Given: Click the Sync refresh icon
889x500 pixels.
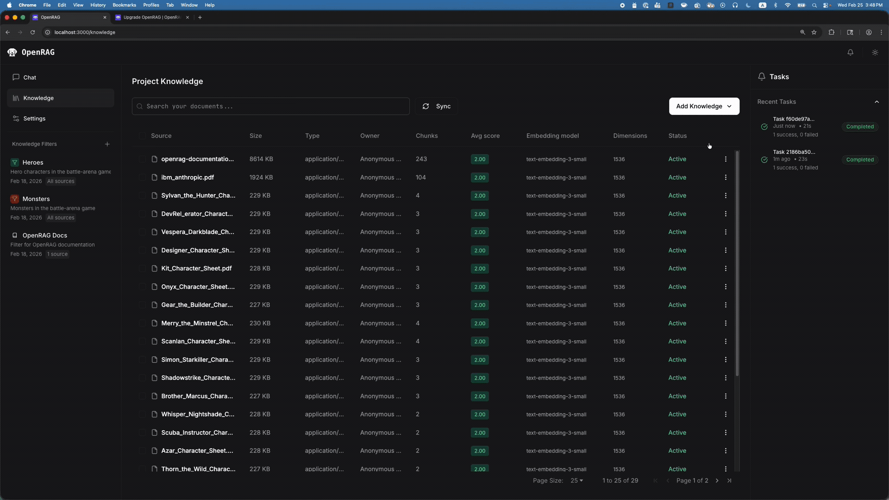Looking at the screenshot, I should 426,106.
